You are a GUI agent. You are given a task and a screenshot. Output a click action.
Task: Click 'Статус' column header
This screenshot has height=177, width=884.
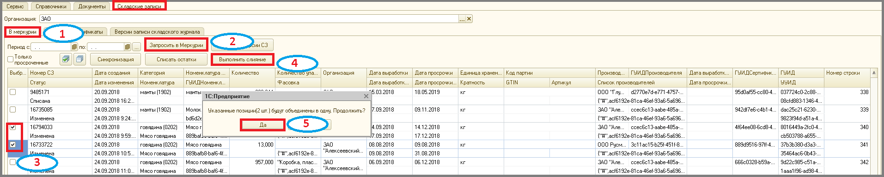coord(61,83)
